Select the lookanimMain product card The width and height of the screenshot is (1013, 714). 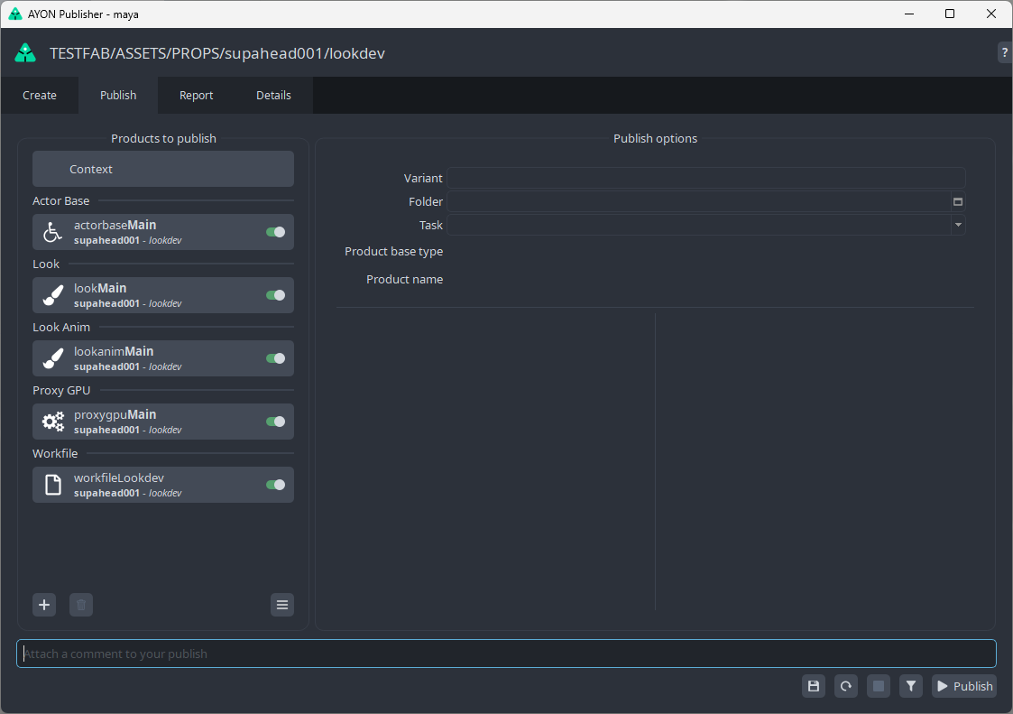pyautogui.click(x=162, y=359)
